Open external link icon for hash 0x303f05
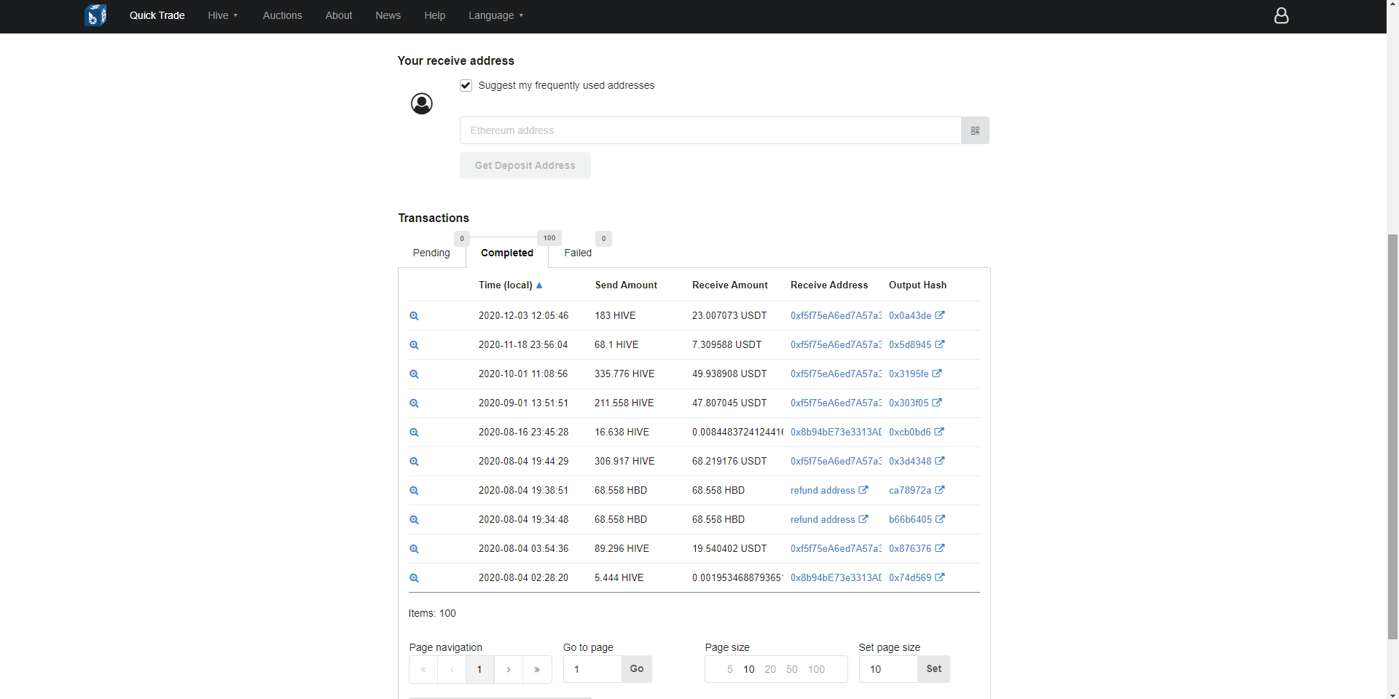Screen dimensions: 1399x699 tap(937, 403)
